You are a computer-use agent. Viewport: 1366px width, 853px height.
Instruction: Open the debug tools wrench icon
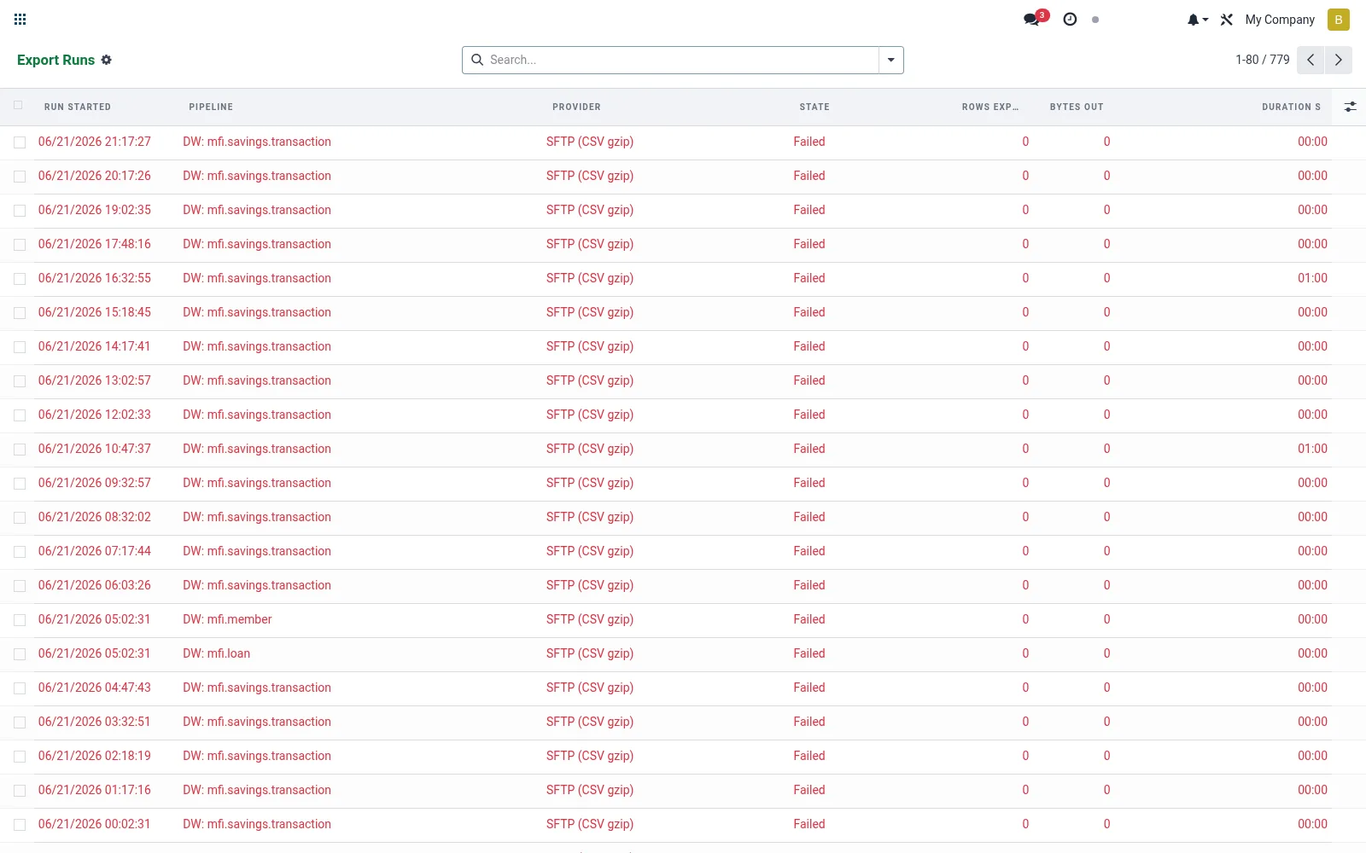1227,20
